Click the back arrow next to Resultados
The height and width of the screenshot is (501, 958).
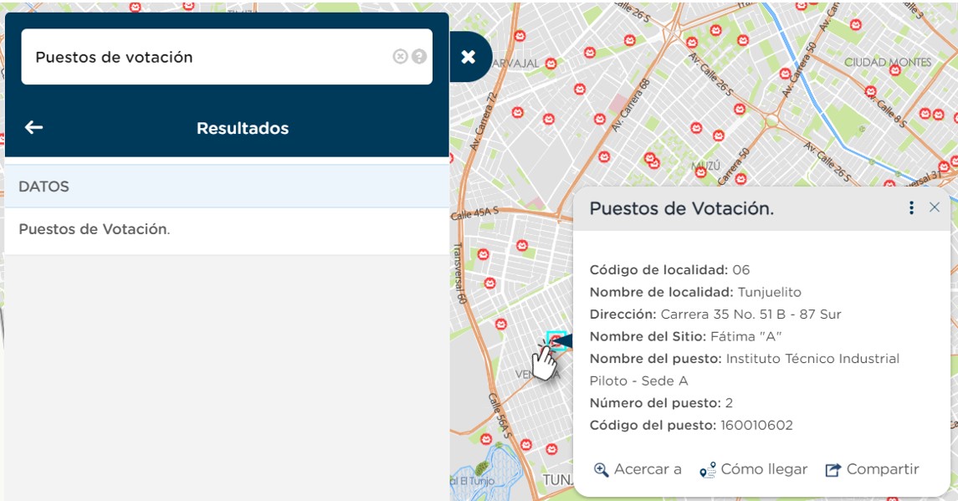32,127
